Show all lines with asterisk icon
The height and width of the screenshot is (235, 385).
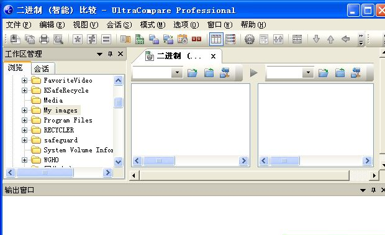pyautogui.click(x=78, y=39)
